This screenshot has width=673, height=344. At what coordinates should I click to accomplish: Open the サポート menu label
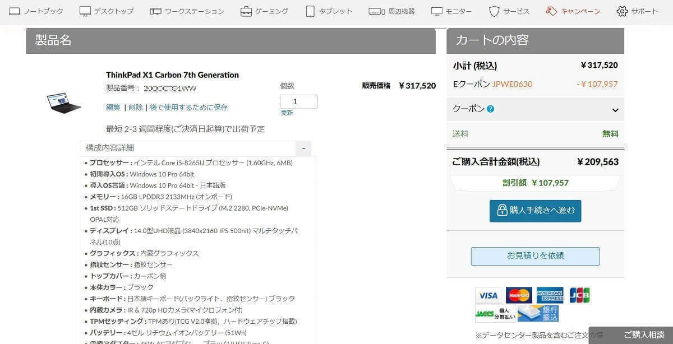(644, 11)
